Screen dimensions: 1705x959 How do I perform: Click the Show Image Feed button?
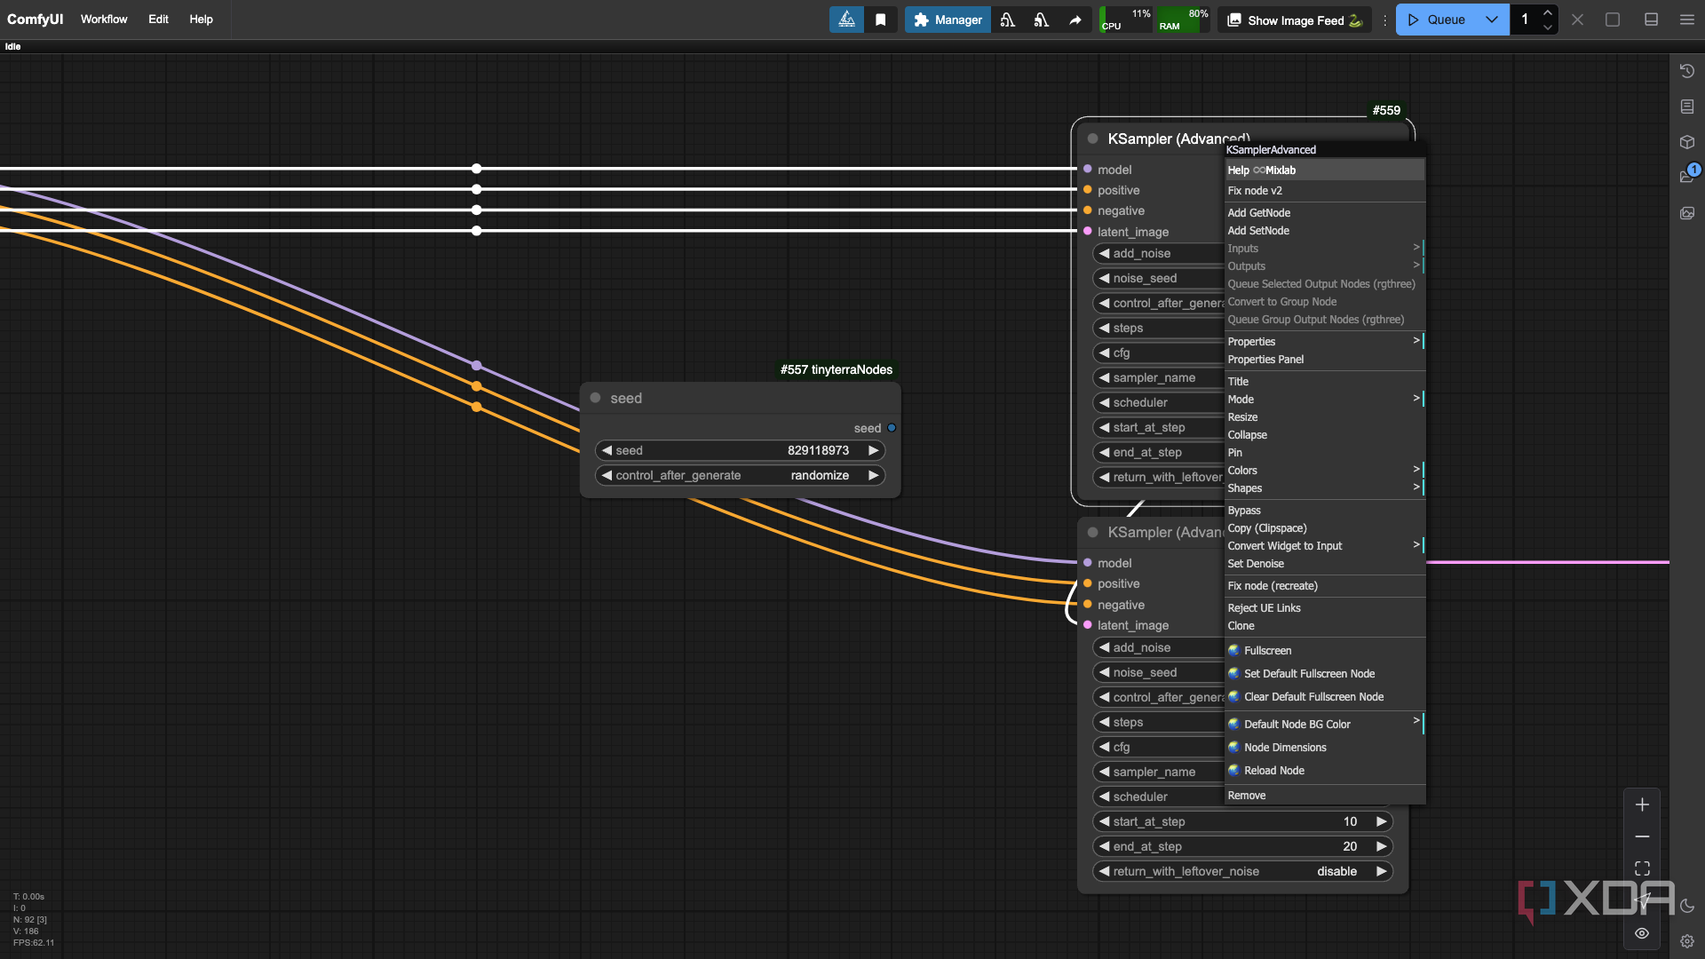coord(1295,20)
